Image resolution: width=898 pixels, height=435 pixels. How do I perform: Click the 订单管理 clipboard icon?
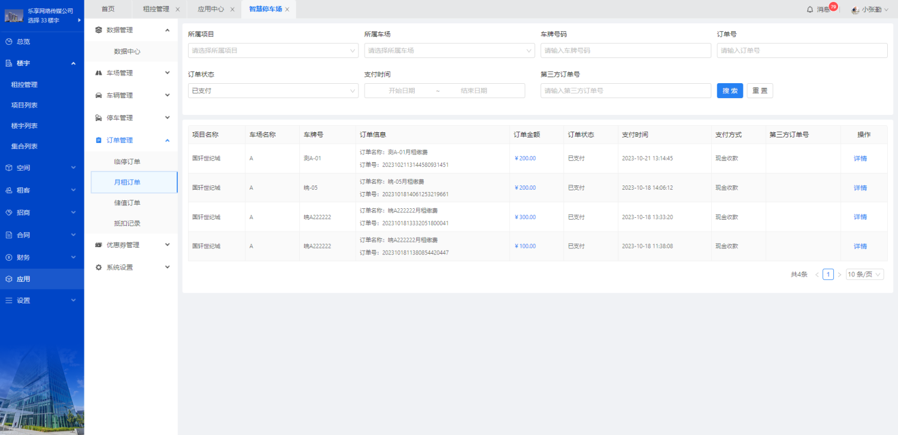point(99,140)
